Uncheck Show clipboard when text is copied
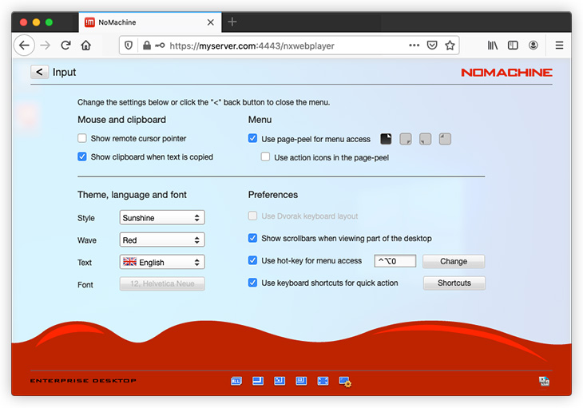583x408 pixels. tap(82, 157)
